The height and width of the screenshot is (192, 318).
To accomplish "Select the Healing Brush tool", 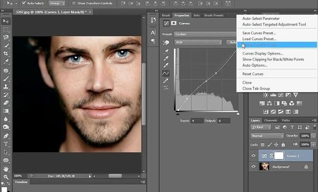I will [6, 70].
